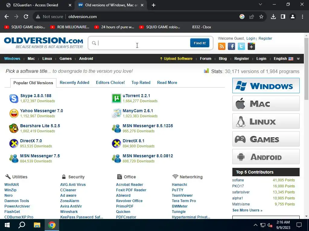The height and width of the screenshot is (231, 309).
Task: Open the Games nav menu item
Action: pos(65,59)
